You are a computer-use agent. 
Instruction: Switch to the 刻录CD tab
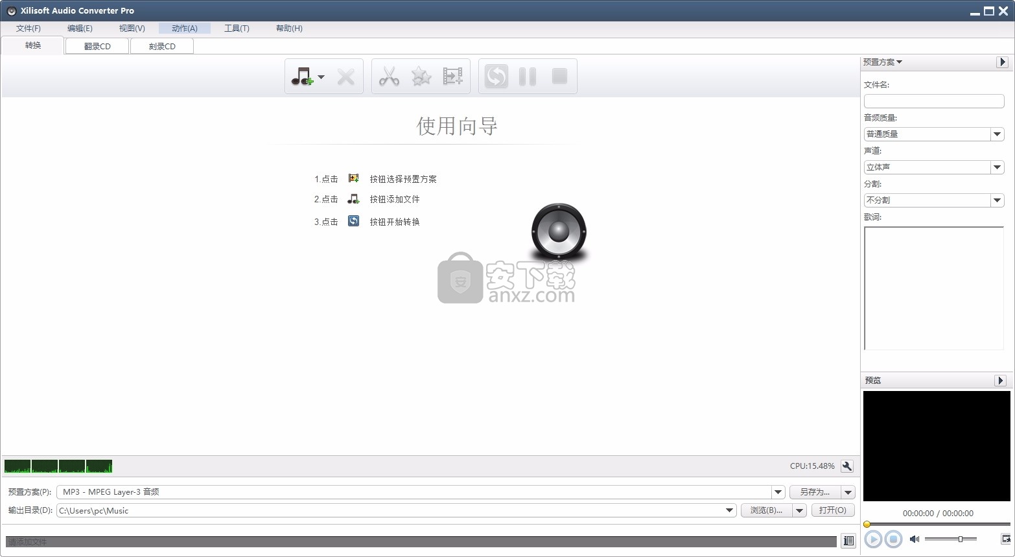click(162, 46)
